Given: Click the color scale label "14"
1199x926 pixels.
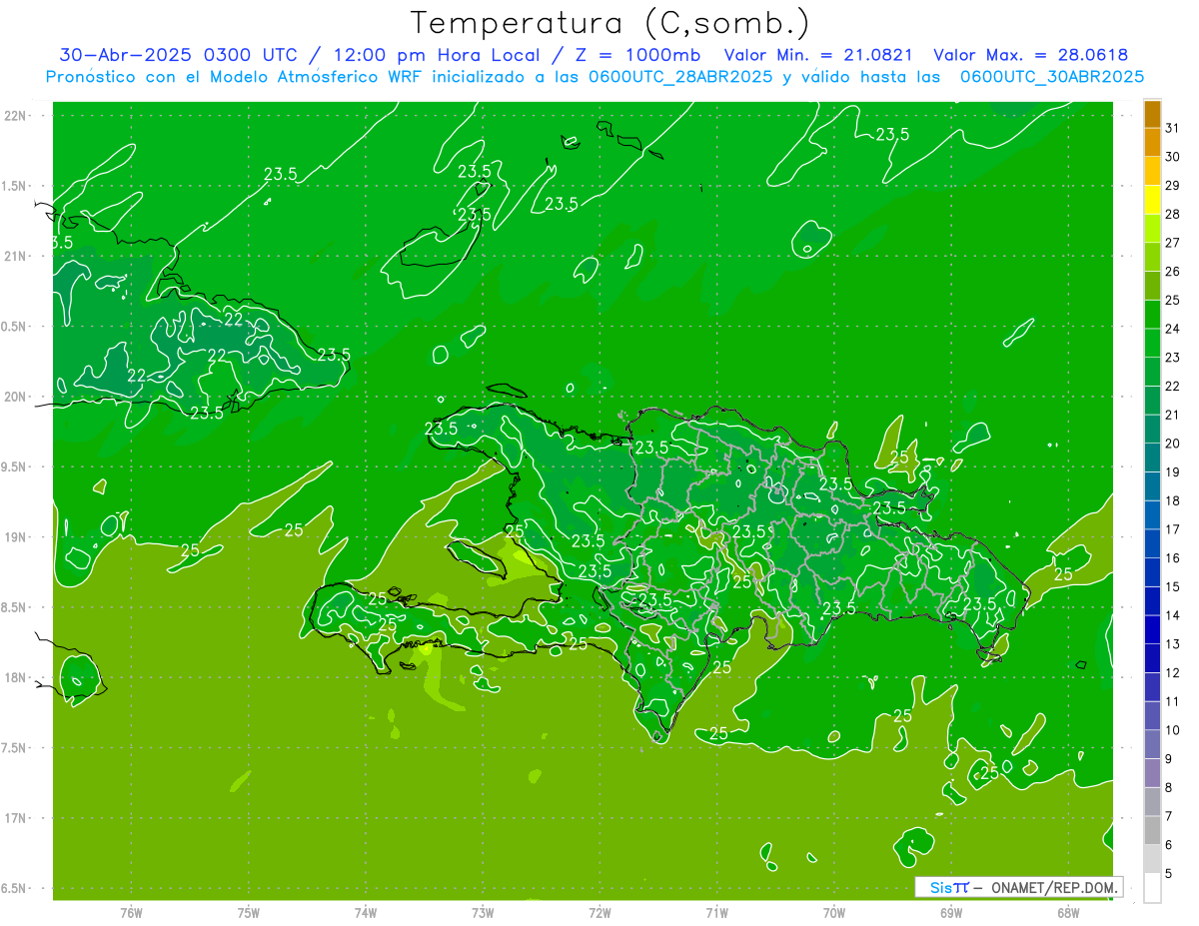Looking at the screenshot, I should coord(1173,615).
